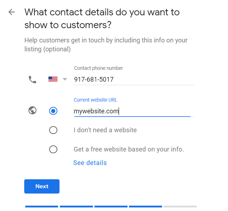Open the See details link
Viewport: 228px width, 211px height.
tap(90, 163)
